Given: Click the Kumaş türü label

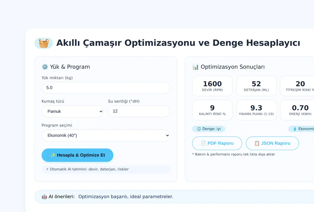Looking at the screenshot, I should [53, 101].
